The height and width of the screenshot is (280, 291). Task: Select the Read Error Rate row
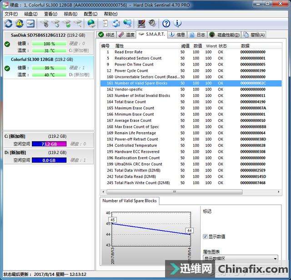coord(191,52)
